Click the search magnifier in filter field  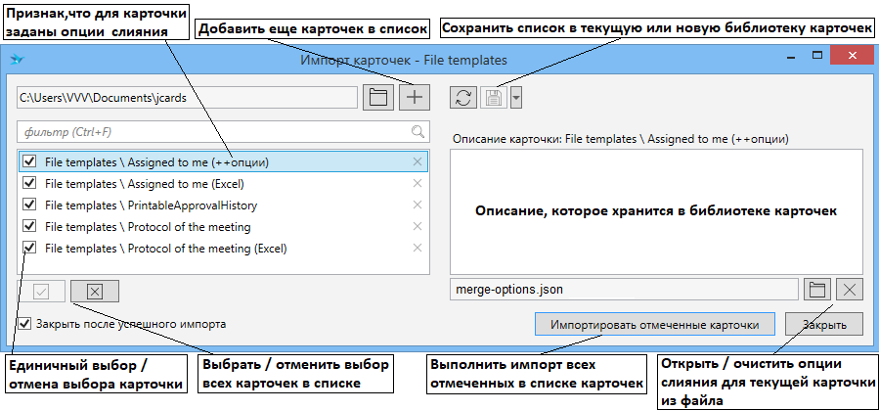click(418, 131)
